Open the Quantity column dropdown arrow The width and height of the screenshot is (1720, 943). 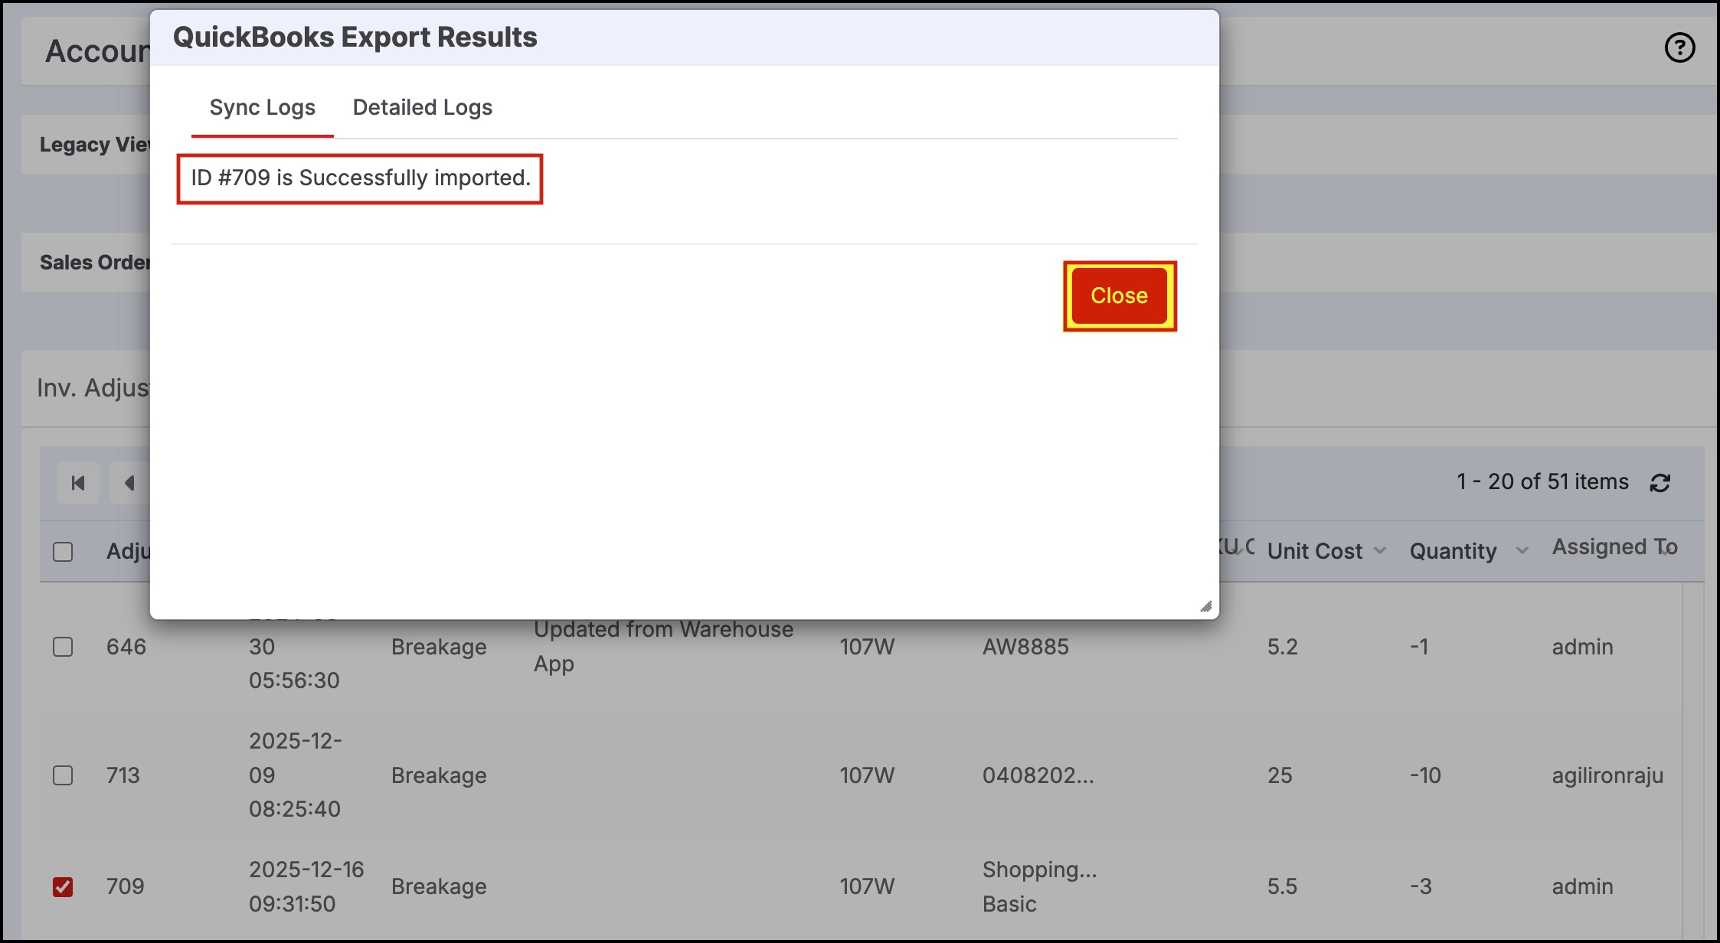[x=1522, y=551]
